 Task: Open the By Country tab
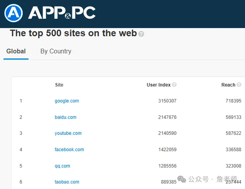pos(56,51)
